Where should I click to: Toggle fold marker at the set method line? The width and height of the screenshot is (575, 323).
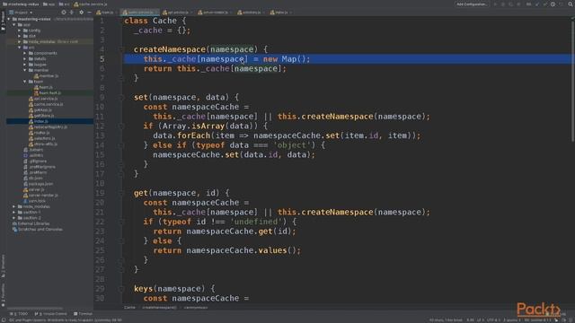[121, 98]
